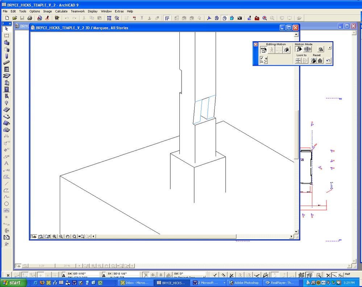This screenshot has width=362, height=287.
Task: Switch to the pan Motion Mode
Action: click(x=307, y=49)
